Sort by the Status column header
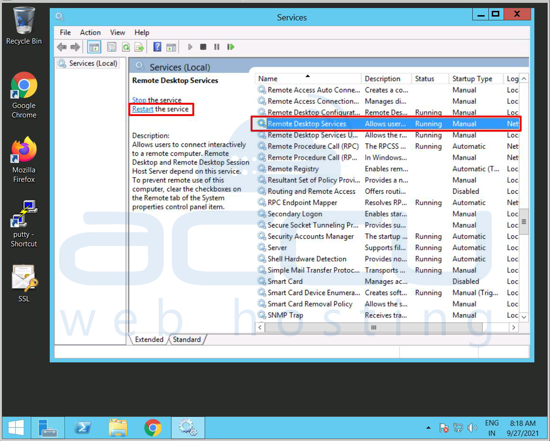Screen dimensions: 550x441 pyautogui.click(x=430, y=79)
